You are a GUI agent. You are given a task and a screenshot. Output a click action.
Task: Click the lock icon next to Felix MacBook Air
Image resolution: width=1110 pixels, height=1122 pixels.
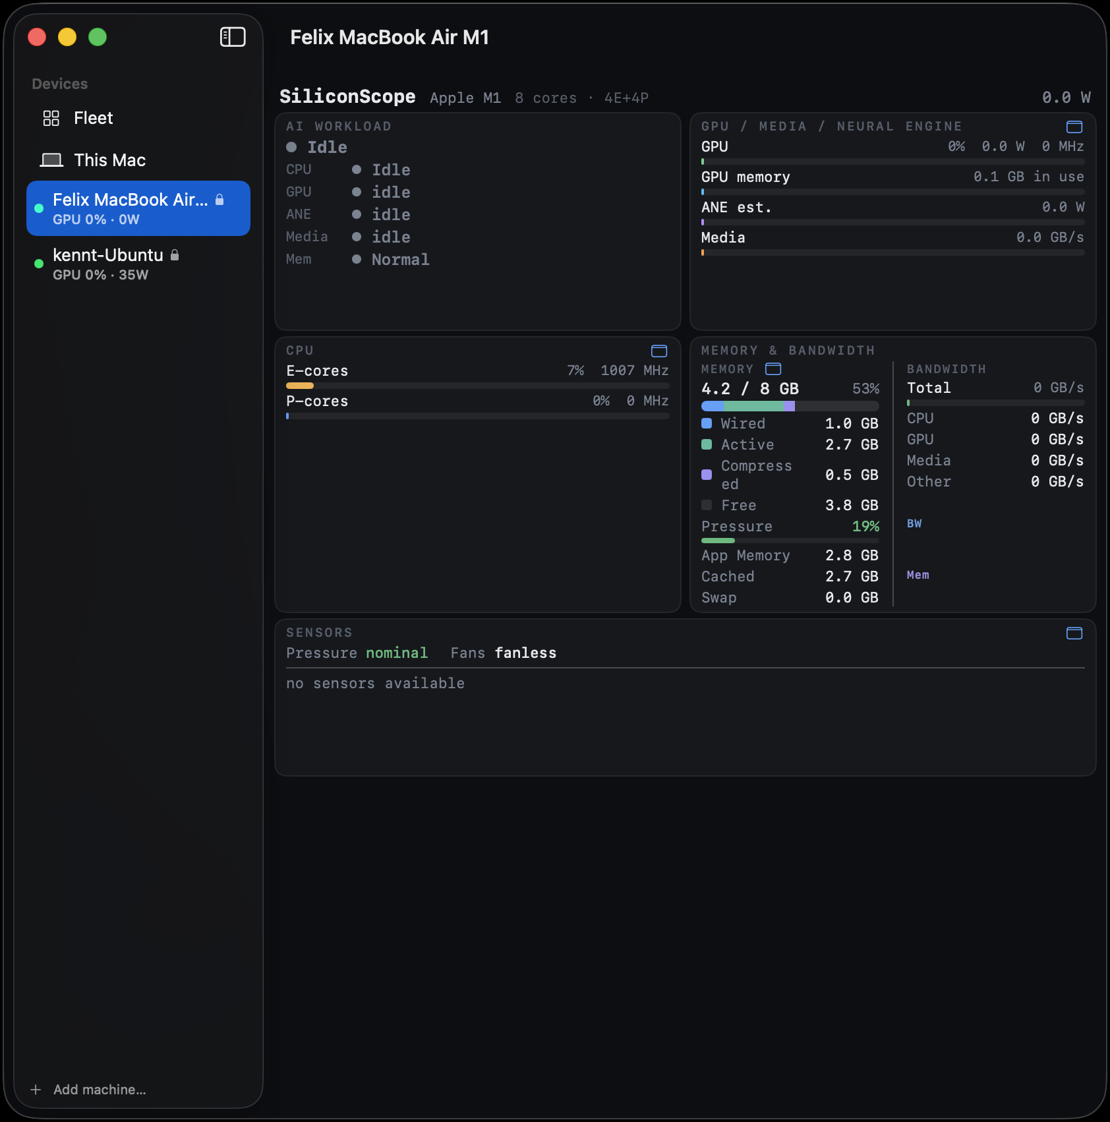(219, 200)
